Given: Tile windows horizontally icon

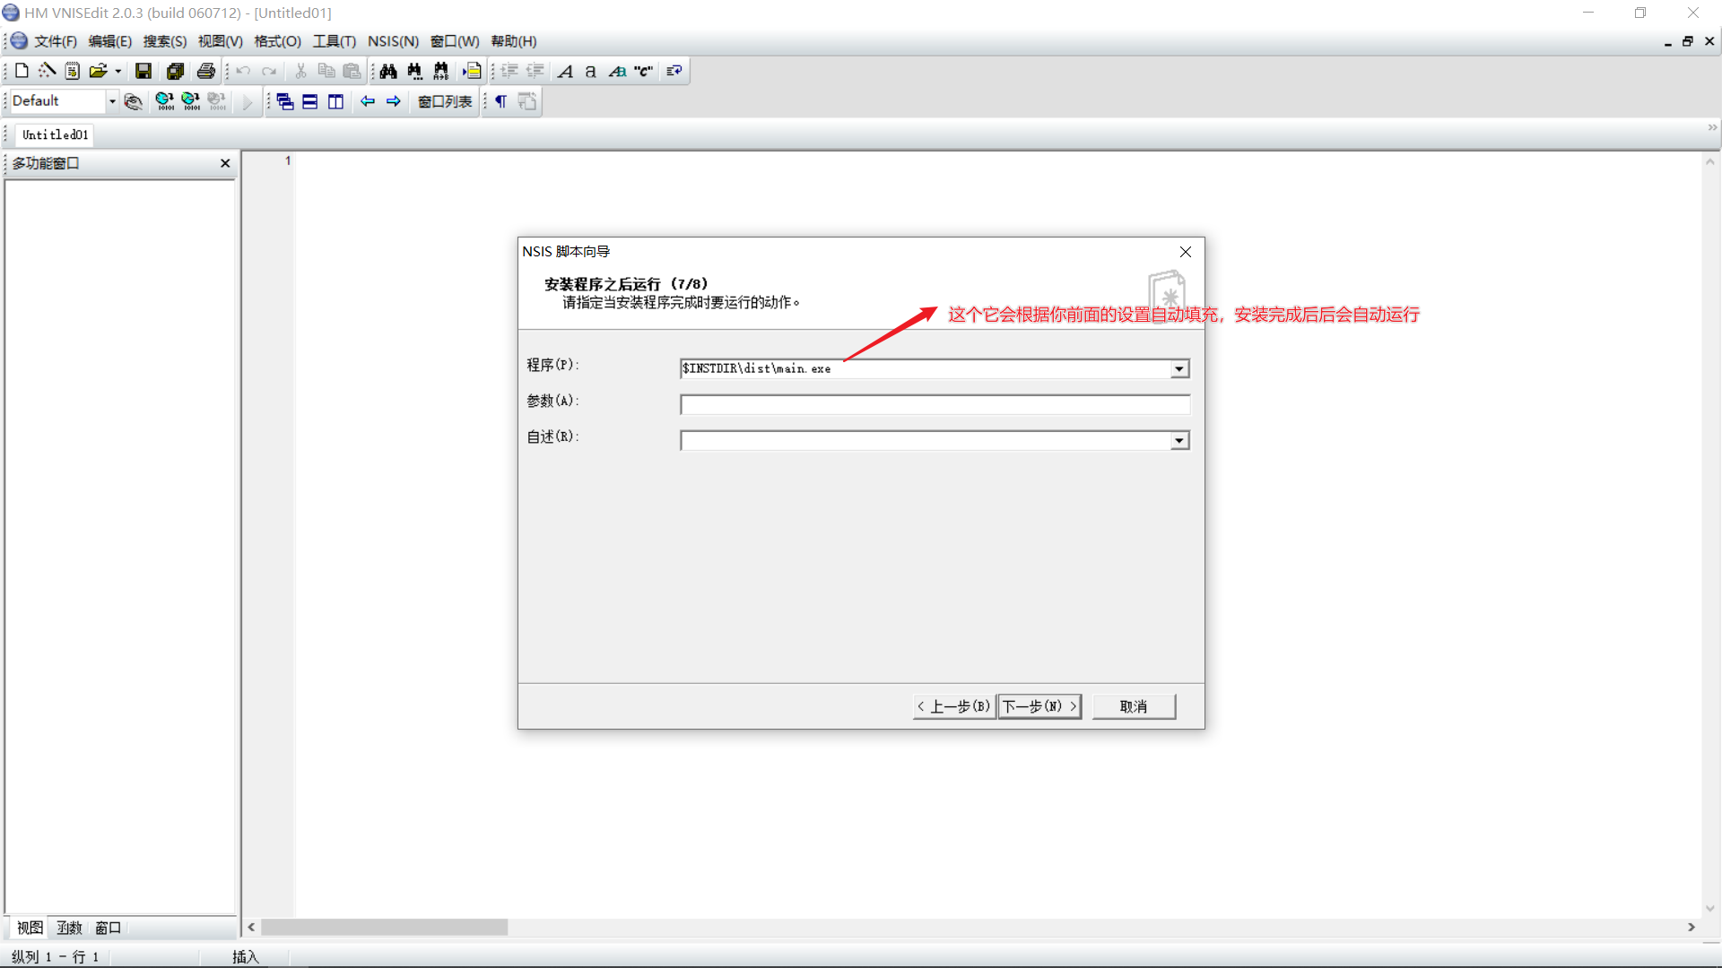Looking at the screenshot, I should point(310,101).
